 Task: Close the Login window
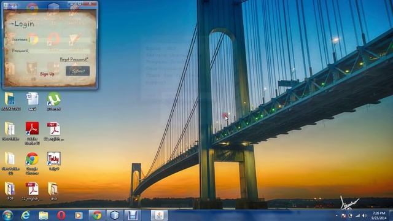pyautogui.click(x=90, y=4)
